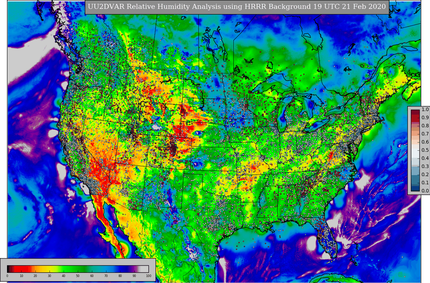This screenshot has width=430, height=283.
Task: Click the 10 tick on the humidity scale
Action: [x=21, y=276]
